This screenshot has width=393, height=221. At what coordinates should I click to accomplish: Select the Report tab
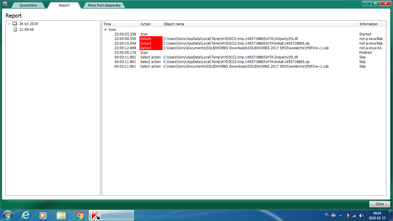[64, 5]
